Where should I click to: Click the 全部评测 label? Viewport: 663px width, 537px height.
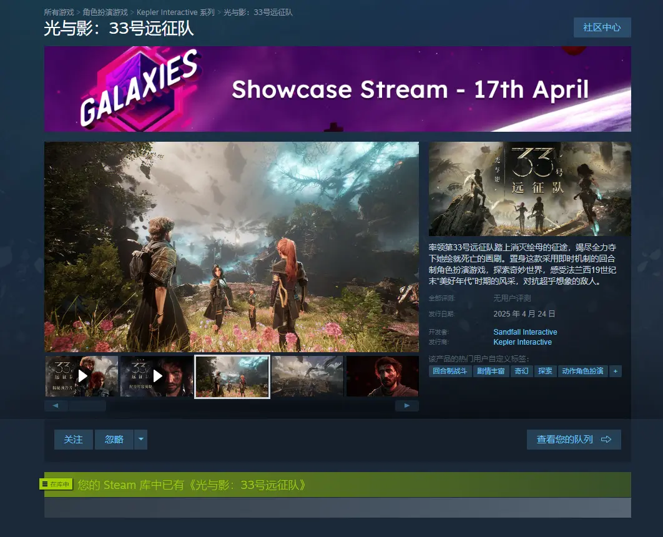[442, 298]
